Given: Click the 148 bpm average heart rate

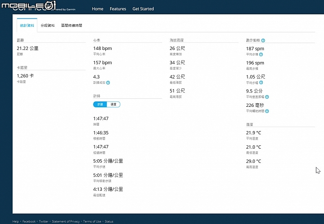Looking at the screenshot, I should pos(103,48).
